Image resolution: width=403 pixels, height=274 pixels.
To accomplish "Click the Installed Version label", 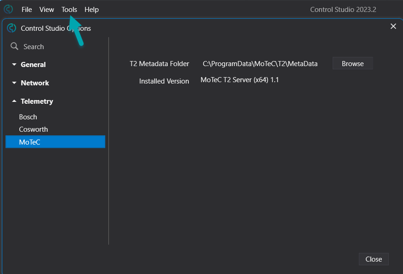I will pyautogui.click(x=164, y=81).
